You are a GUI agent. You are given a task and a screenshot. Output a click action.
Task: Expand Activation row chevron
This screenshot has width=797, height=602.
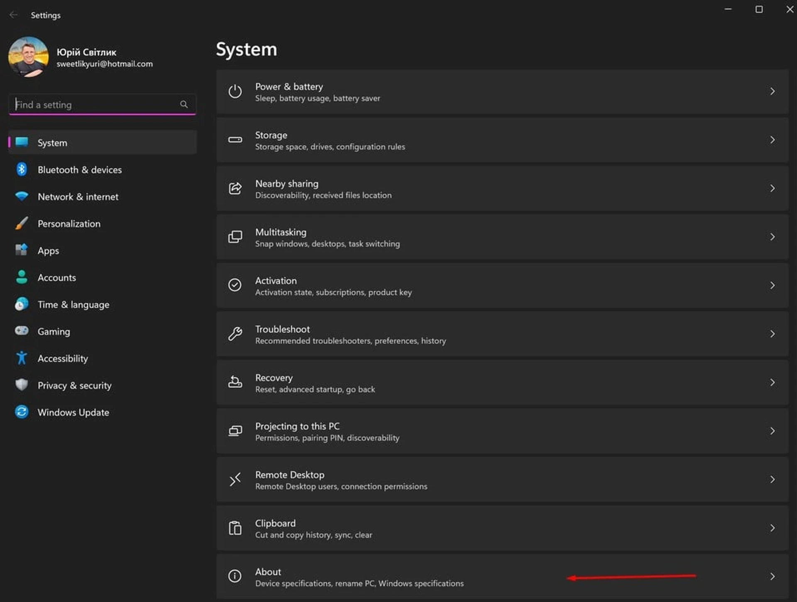[x=772, y=285]
